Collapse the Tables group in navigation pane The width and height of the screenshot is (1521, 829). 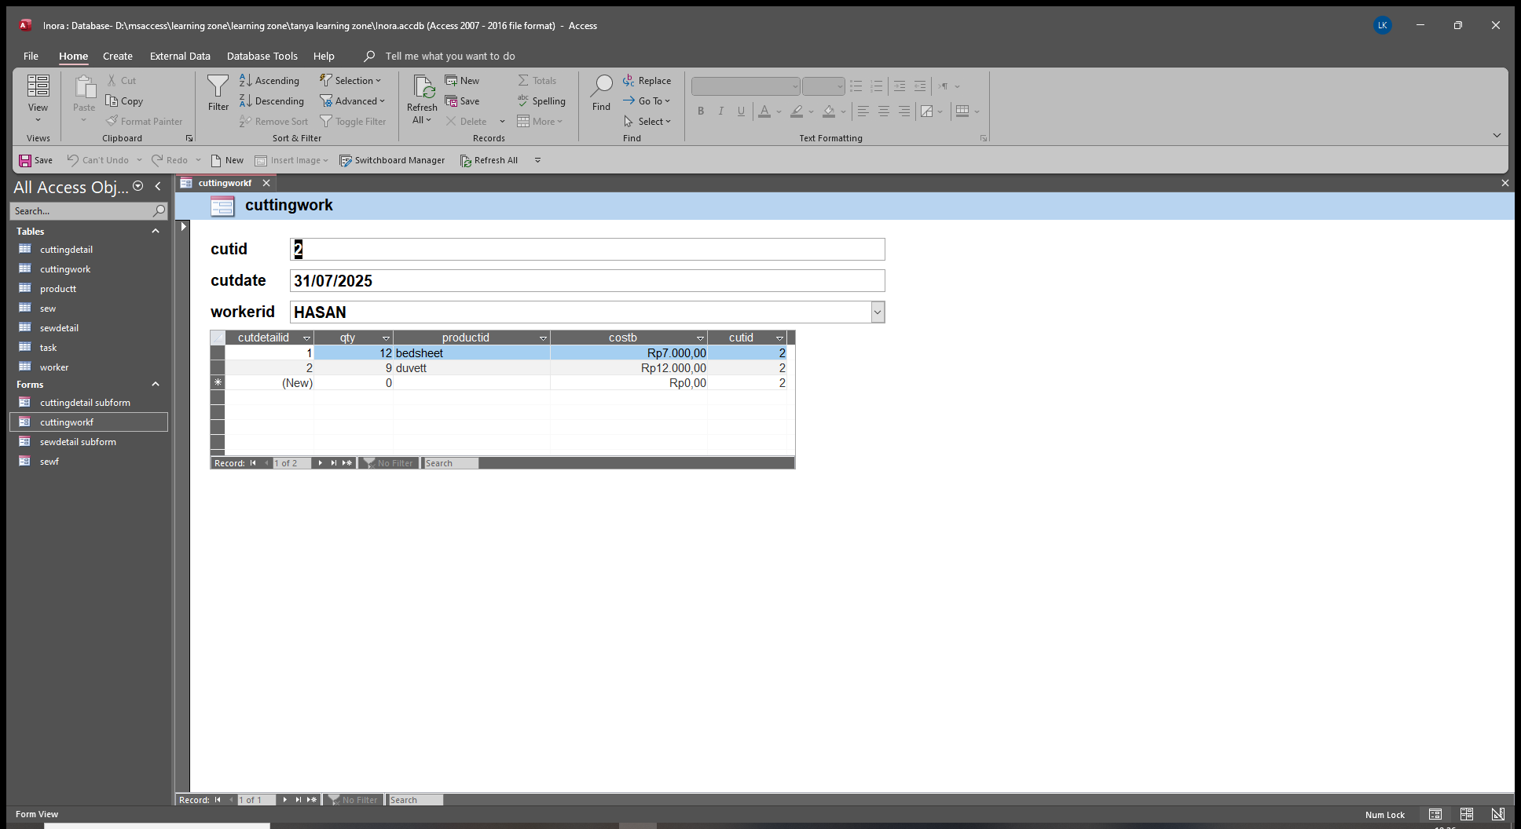[156, 232]
